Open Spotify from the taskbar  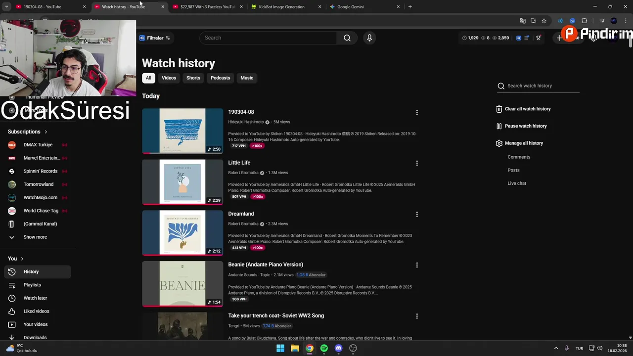click(x=324, y=348)
